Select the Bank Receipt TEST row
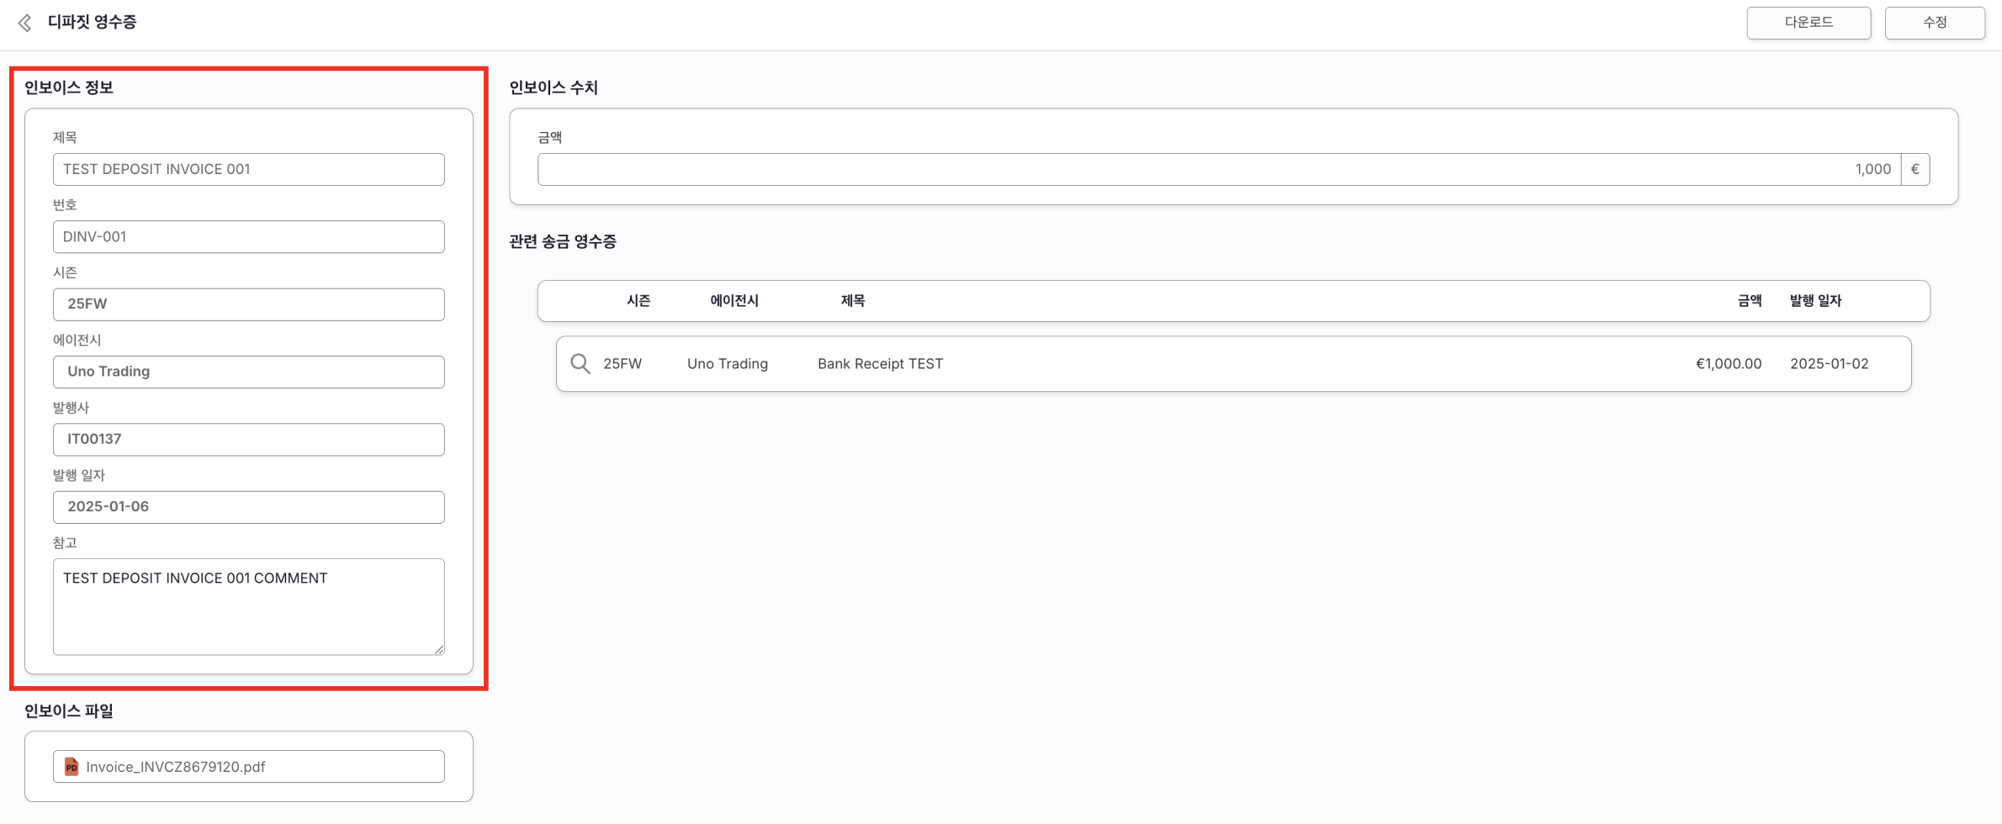Screen dimensions: 2002x824 point(1232,363)
